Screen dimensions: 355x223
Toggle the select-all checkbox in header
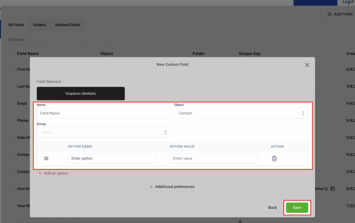pyautogui.click(x=10, y=54)
